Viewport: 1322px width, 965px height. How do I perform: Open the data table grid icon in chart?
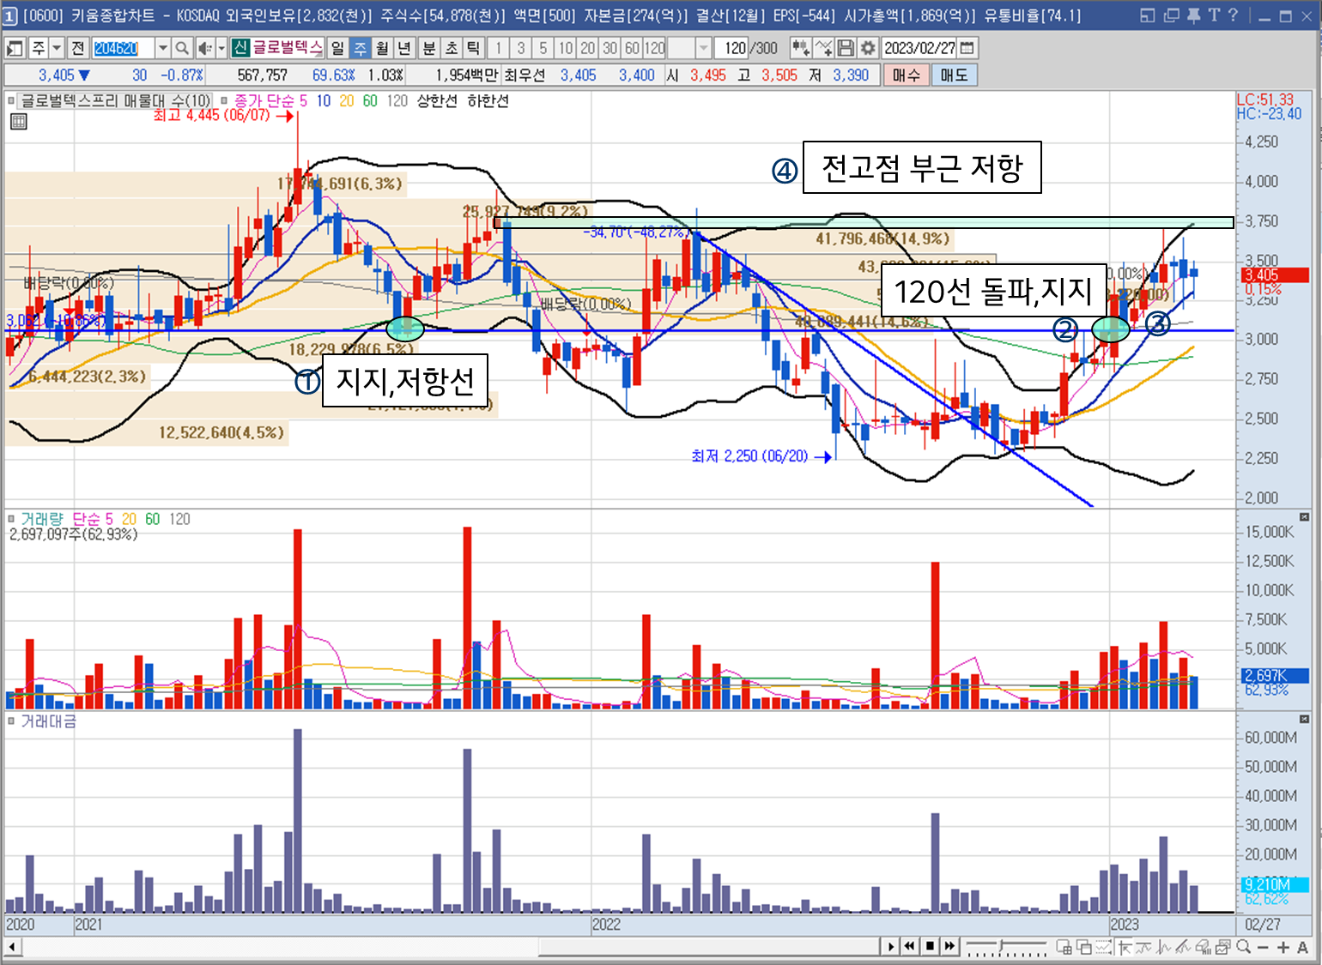(18, 122)
